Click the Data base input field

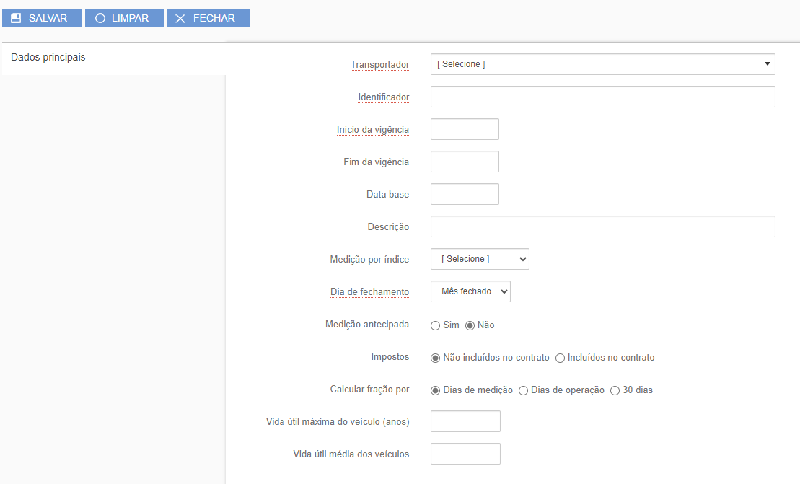(465, 194)
